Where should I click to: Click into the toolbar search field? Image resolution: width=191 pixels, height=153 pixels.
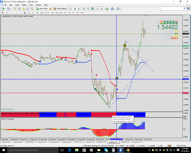[172, 9]
